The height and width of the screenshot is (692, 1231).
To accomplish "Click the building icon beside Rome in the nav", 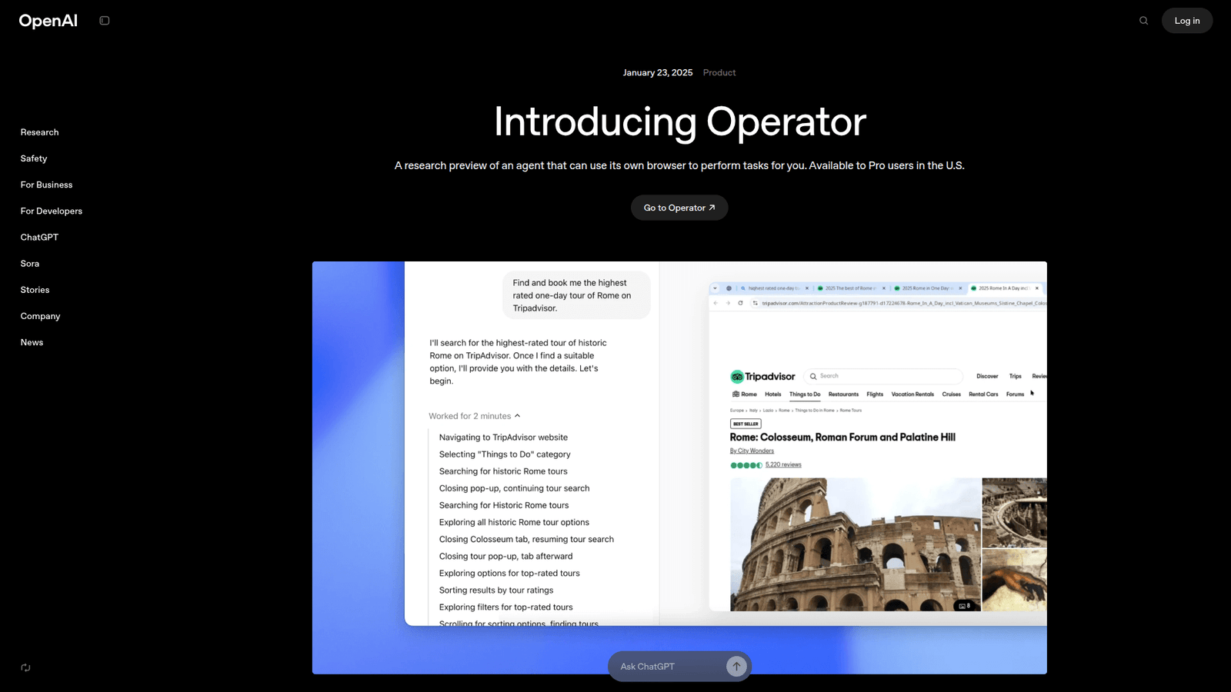I will pos(736,394).
